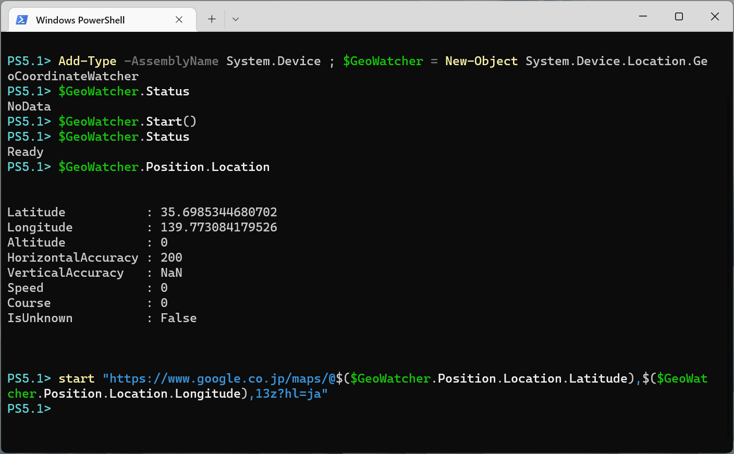Click the Add-Type command keyword
This screenshot has height=454, width=734.
point(87,61)
